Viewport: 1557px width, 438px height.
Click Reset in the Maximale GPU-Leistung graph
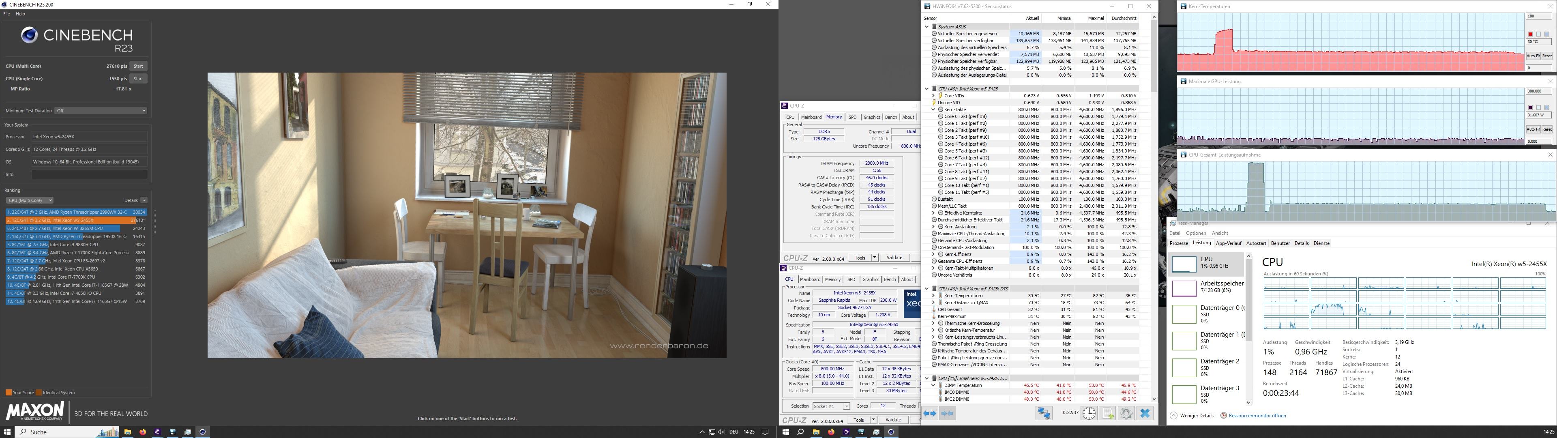[x=1547, y=129]
